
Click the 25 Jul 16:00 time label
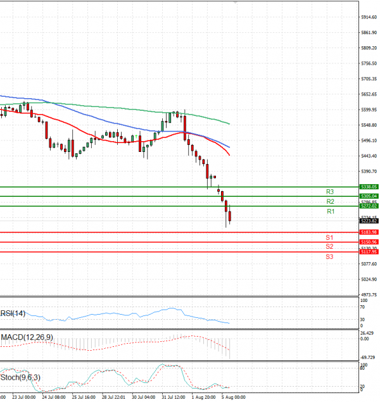click(84, 397)
